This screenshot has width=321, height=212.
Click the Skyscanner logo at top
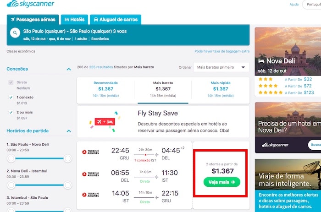[31, 4]
